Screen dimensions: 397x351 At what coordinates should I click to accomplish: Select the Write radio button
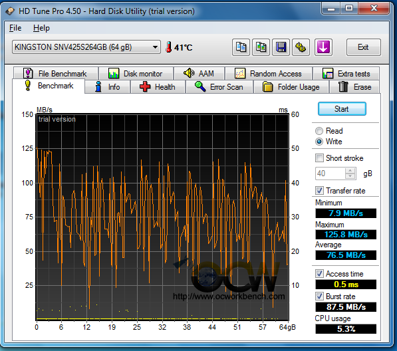pyautogui.click(x=319, y=142)
